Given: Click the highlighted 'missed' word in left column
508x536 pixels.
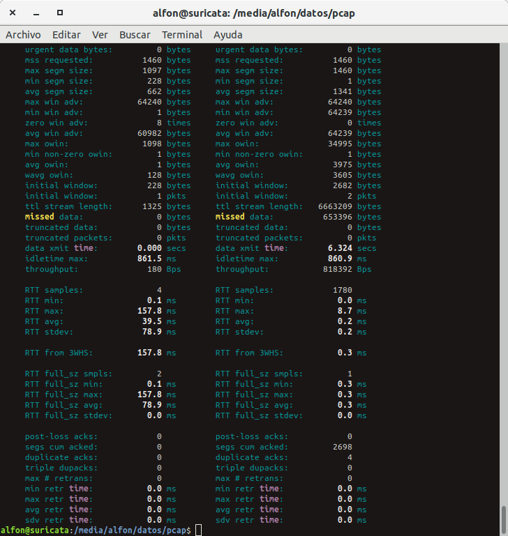Looking at the screenshot, I should point(39,217).
